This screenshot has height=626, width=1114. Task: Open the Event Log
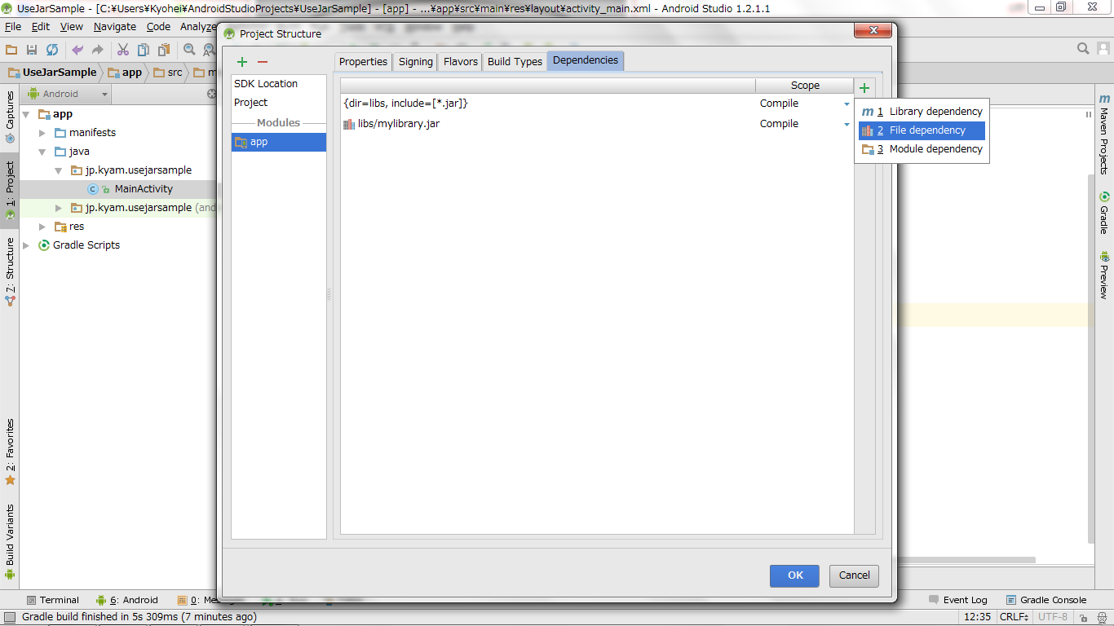point(958,600)
